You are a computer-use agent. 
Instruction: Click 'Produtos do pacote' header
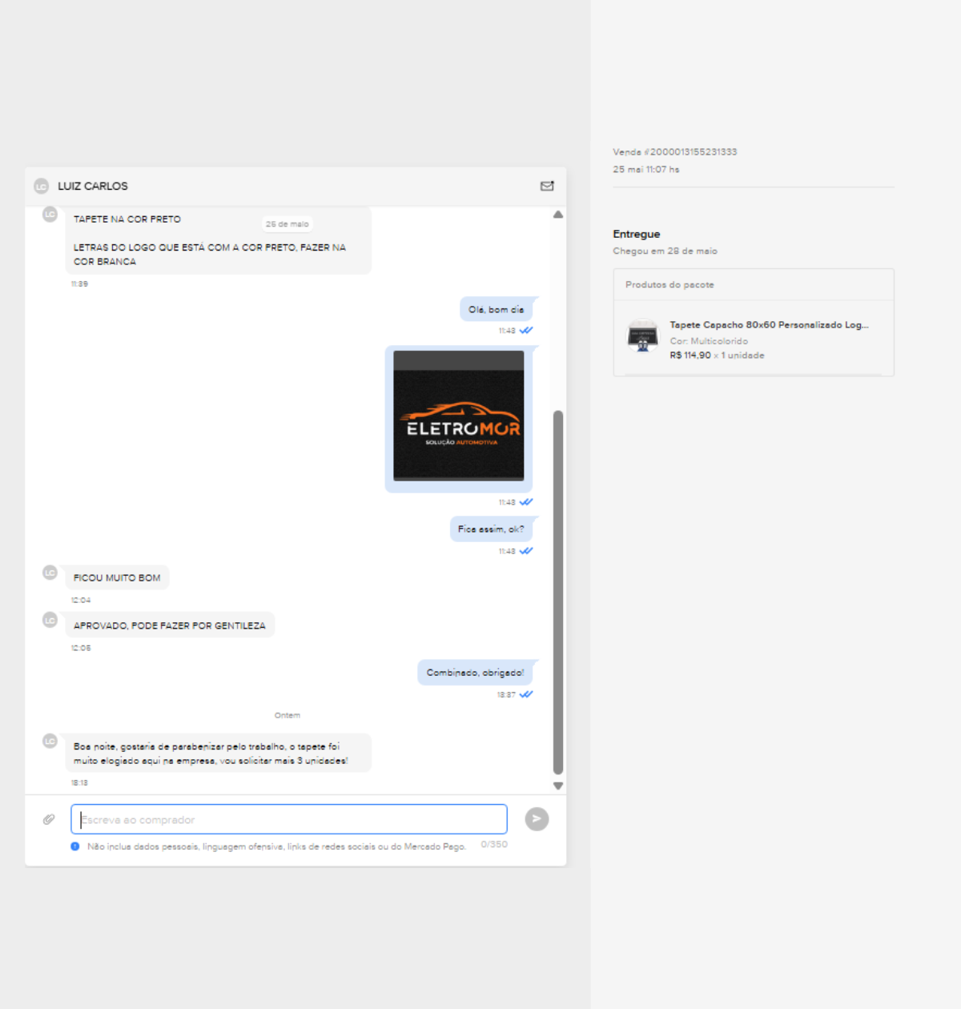coord(669,284)
